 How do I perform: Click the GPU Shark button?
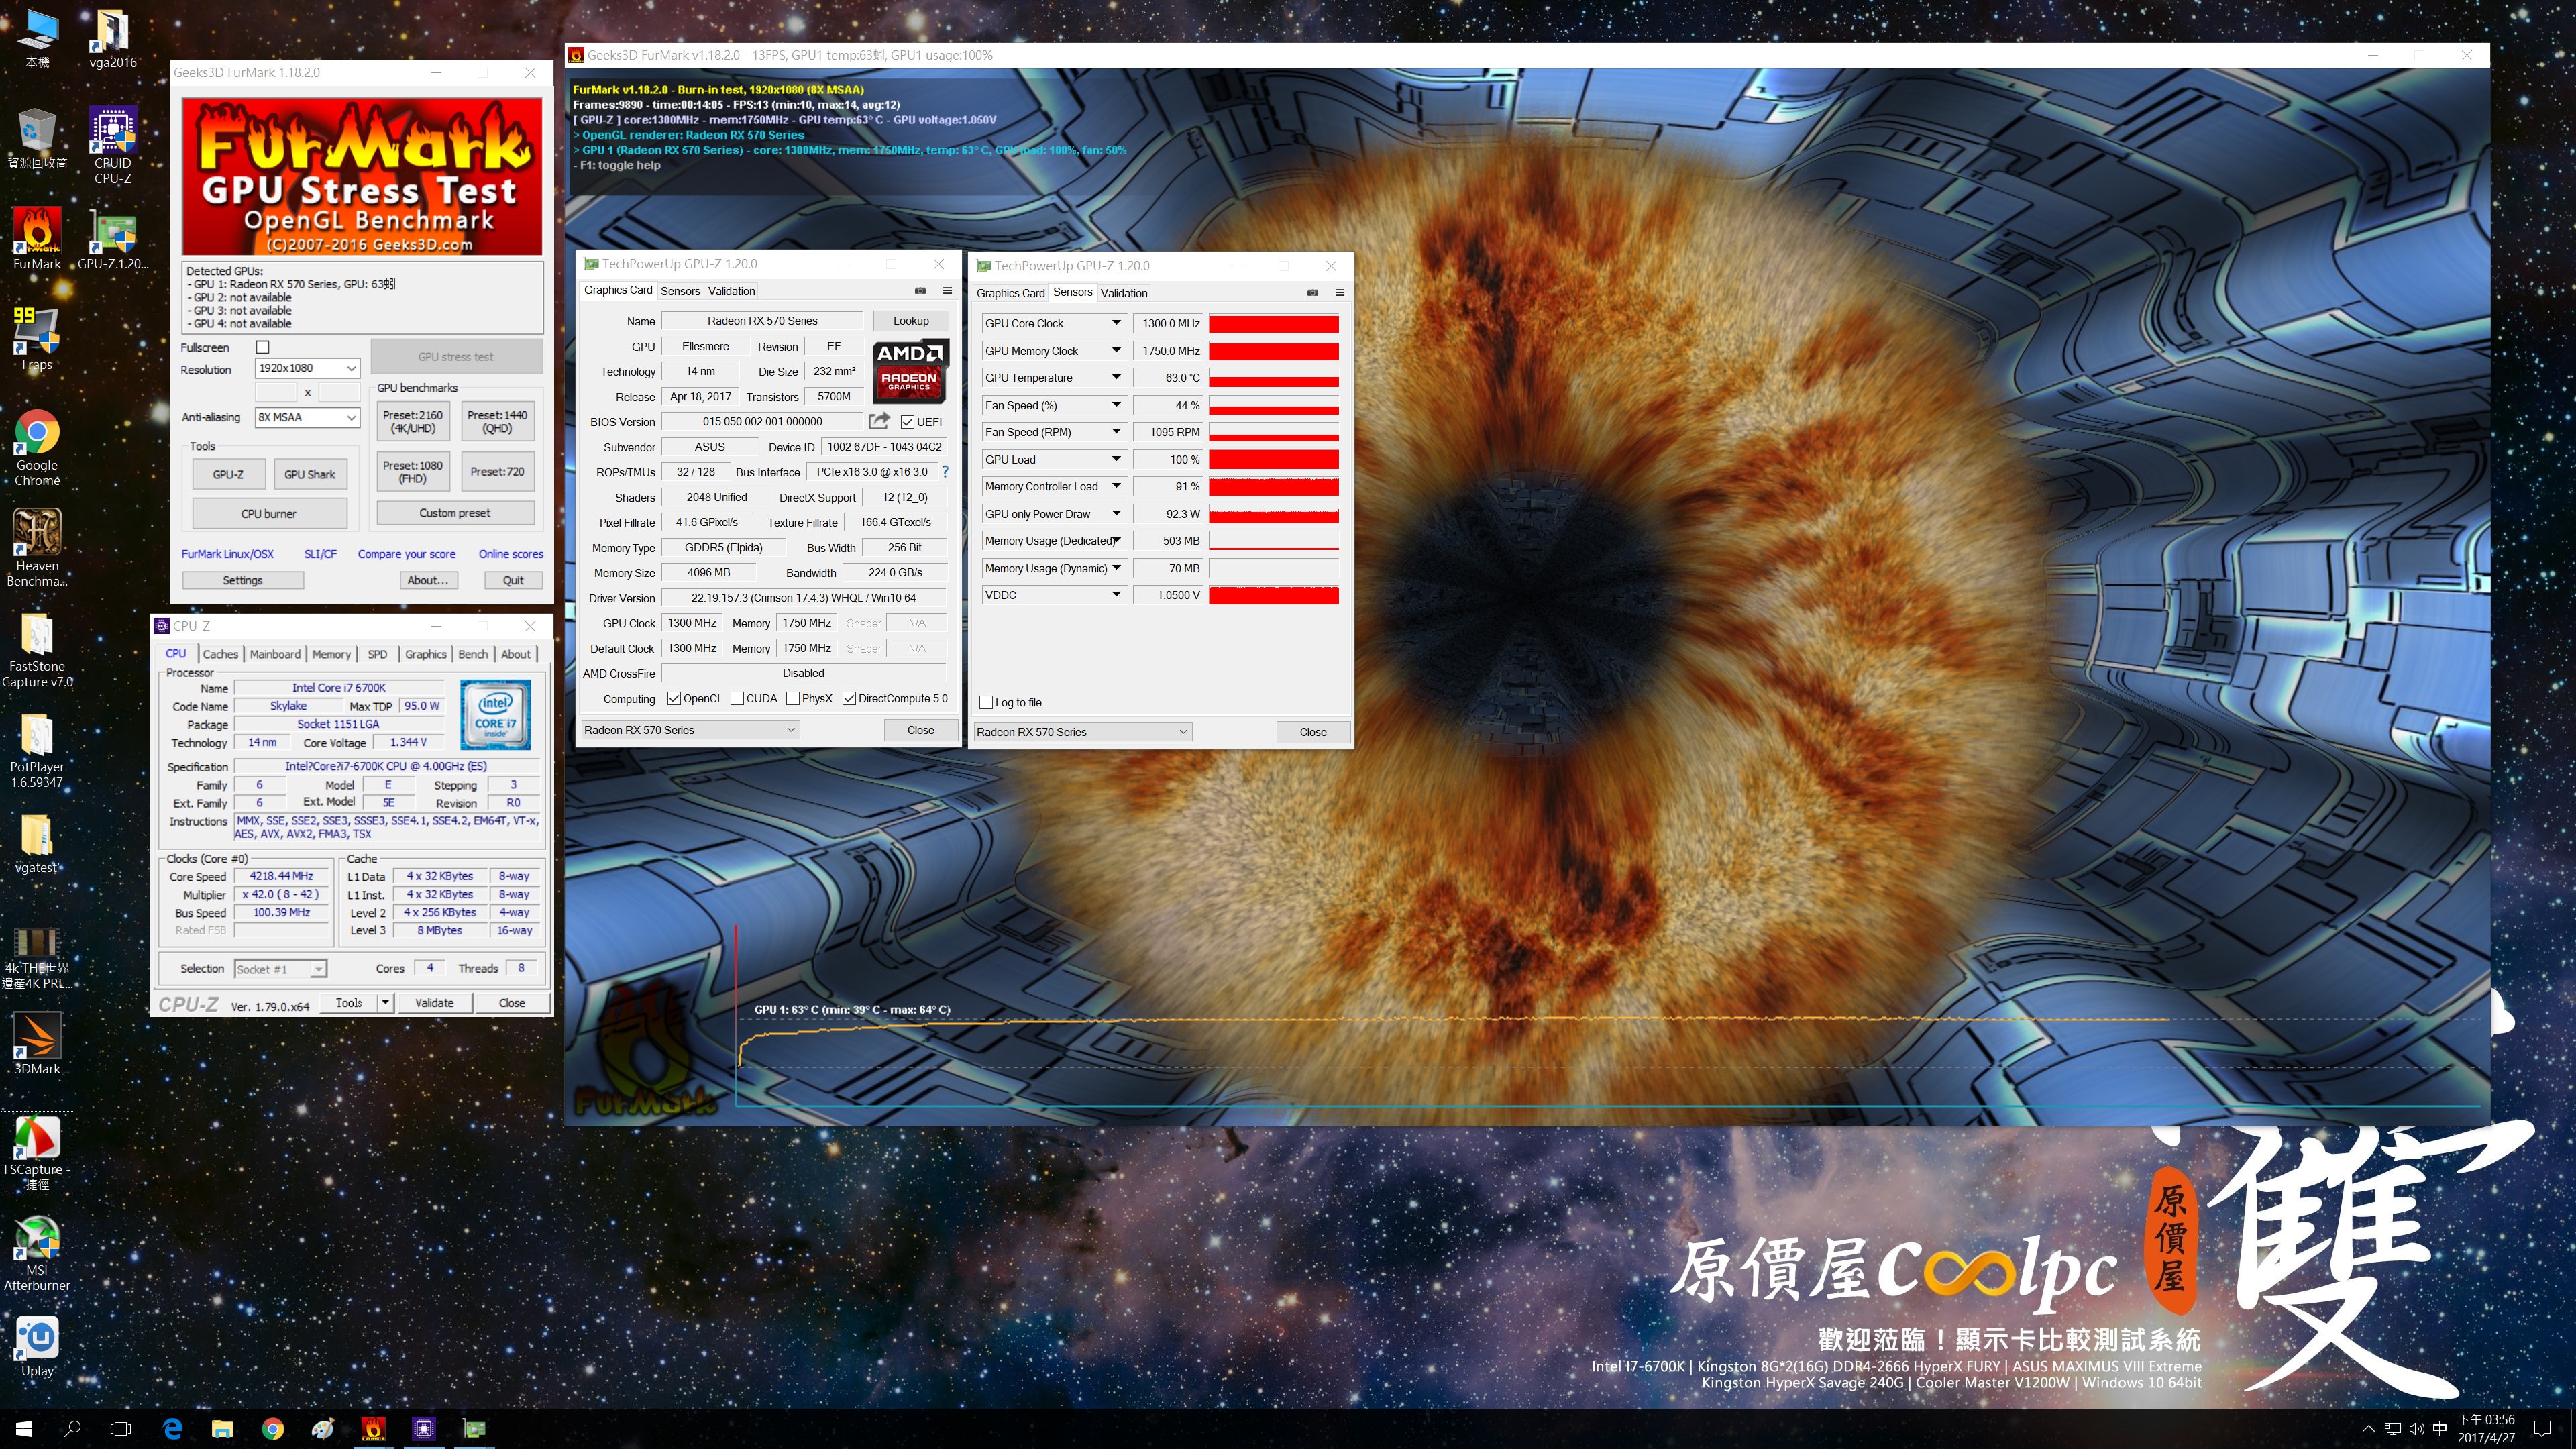[310, 475]
